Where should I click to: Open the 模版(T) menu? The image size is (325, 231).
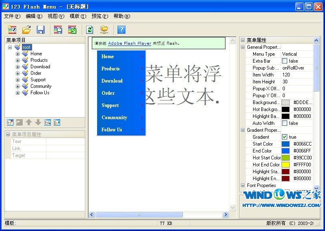pyautogui.click(x=78, y=16)
